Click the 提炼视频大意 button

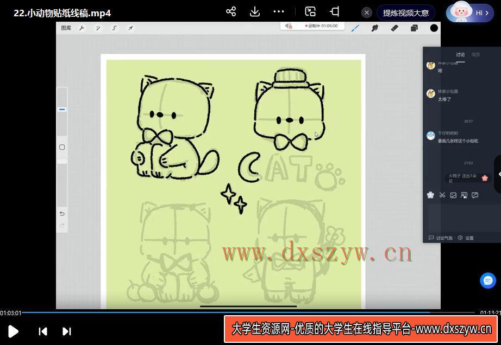(x=406, y=13)
